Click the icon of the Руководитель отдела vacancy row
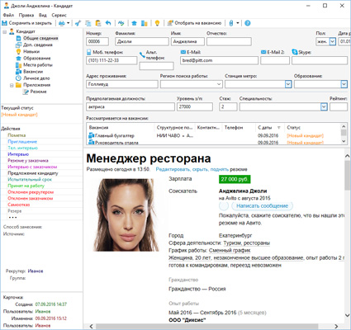The width and height of the screenshot is (351, 330). pyautogui.click(x=91, y=142)
